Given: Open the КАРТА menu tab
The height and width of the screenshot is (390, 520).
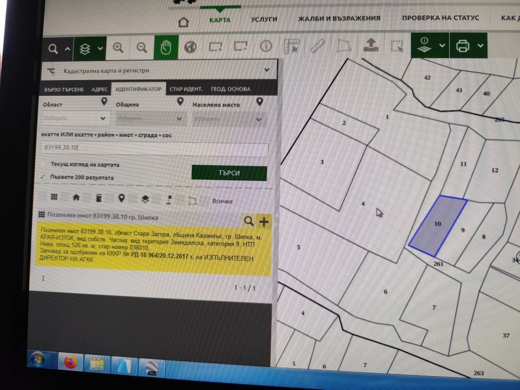Looking at the screenshot, I should [220, 20].
